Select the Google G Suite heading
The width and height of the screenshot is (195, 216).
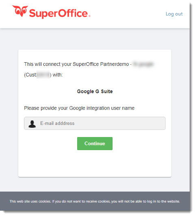(95, 92)
